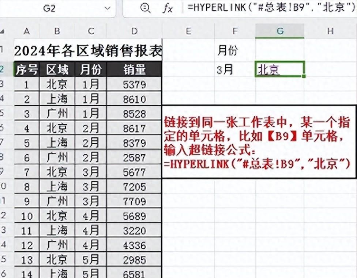The image size is (357, 278).
Task: Click the fill handle of cell G2
Action: 304,76
